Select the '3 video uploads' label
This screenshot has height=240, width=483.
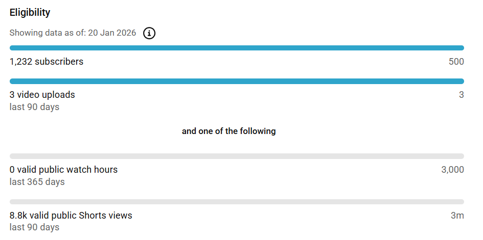tap(42, 95)
